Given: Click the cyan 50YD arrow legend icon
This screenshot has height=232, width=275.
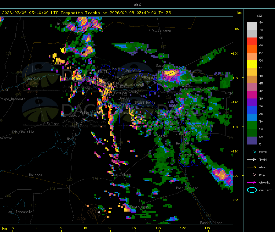Looking at the screenshot, I should coord(252,152).
